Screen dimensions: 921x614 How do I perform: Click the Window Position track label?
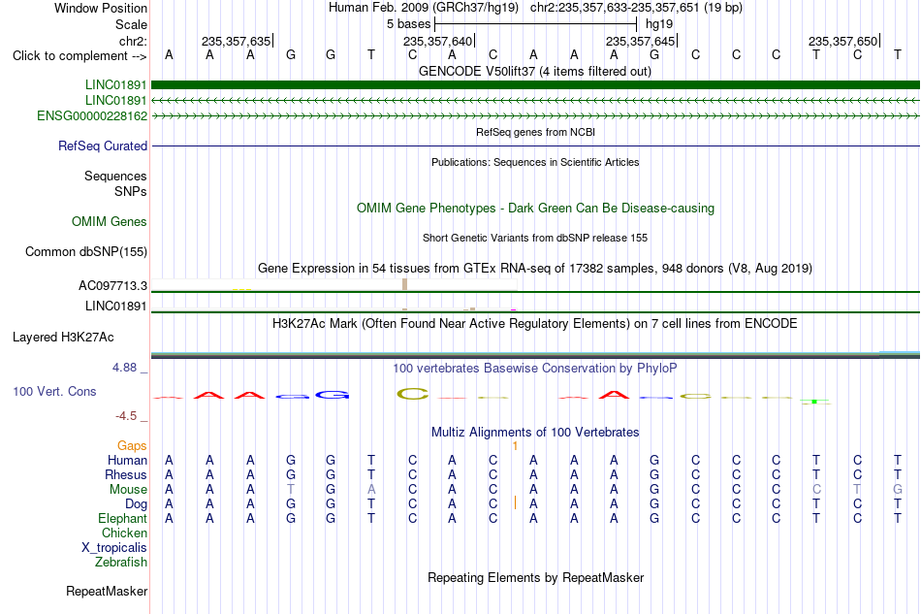point(101,8)
